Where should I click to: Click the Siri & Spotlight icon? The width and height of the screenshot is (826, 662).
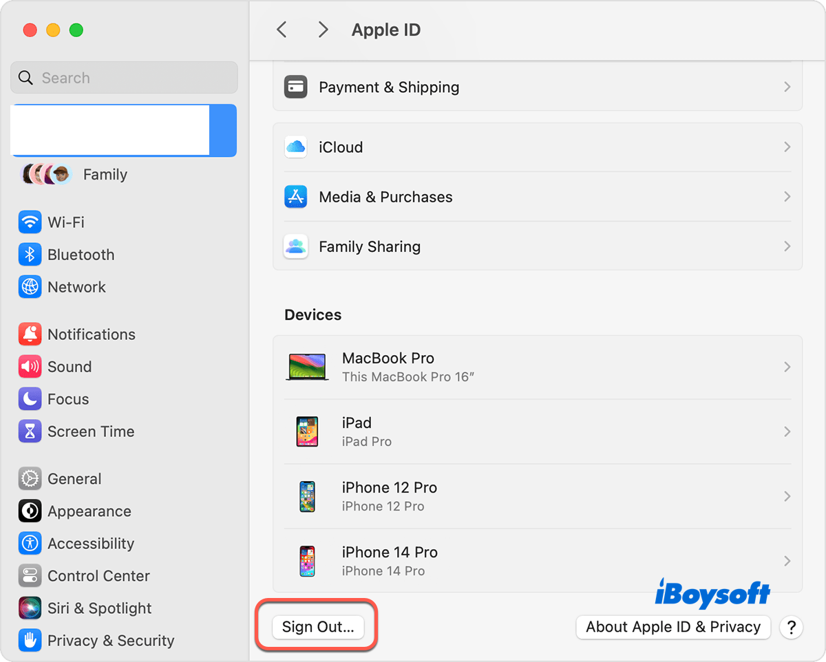(30, 608)
